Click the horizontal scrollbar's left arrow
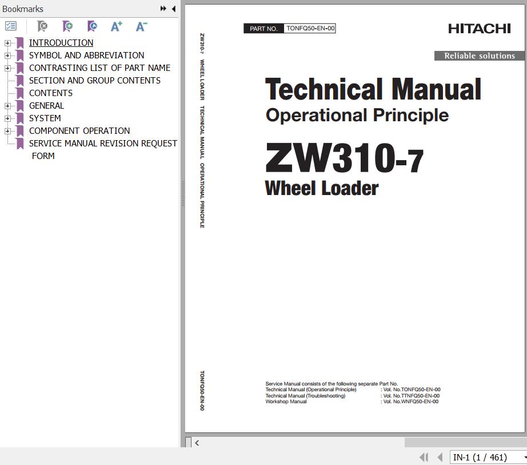 [x=197, y=443]
